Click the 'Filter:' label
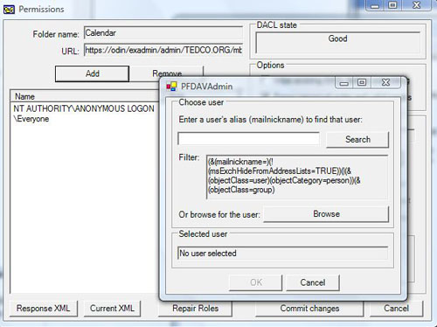437x327 pixels. [189, 157]
